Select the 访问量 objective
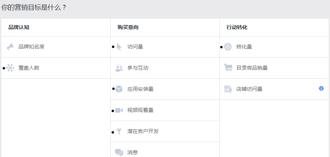Screen dimensions: 330x157 click(135, 47)
